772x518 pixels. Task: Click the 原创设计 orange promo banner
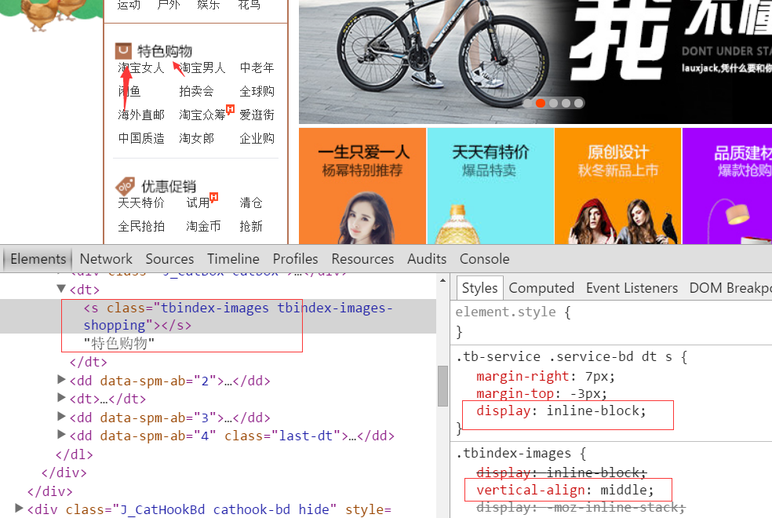click(x=617, y=186)
